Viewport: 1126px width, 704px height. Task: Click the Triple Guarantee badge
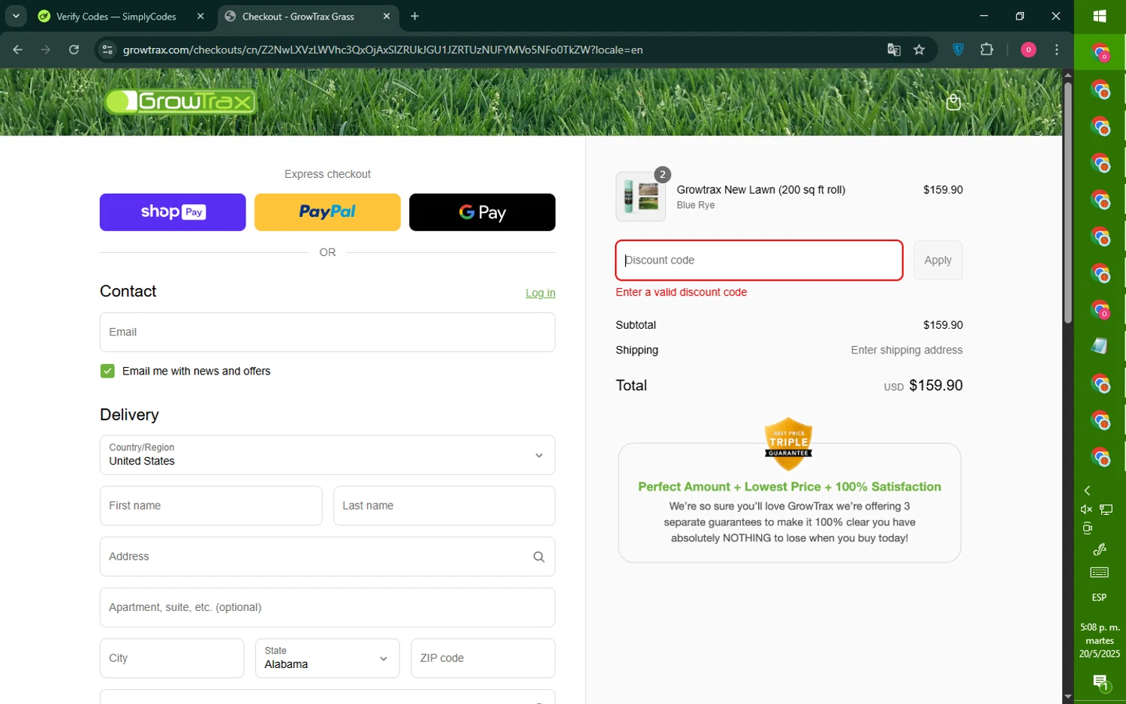tap(788, 444)
